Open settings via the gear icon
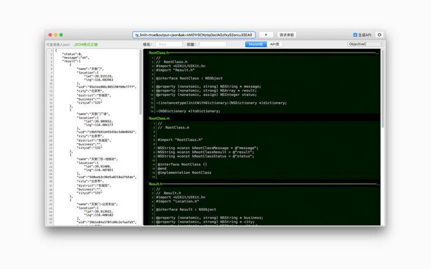 tap(379, 34)
